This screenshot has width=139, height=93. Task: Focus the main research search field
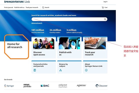click(69, 19)
